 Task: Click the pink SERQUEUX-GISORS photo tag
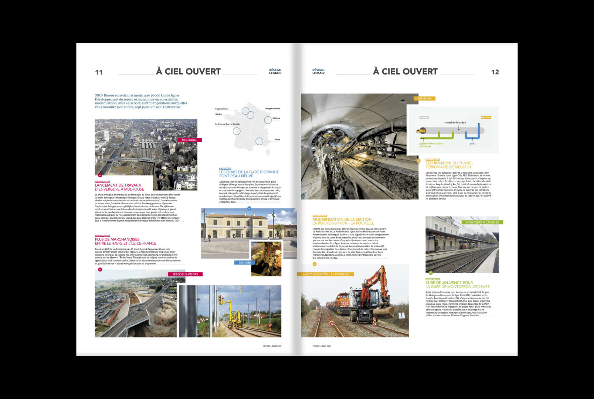[x=185, y=274]
